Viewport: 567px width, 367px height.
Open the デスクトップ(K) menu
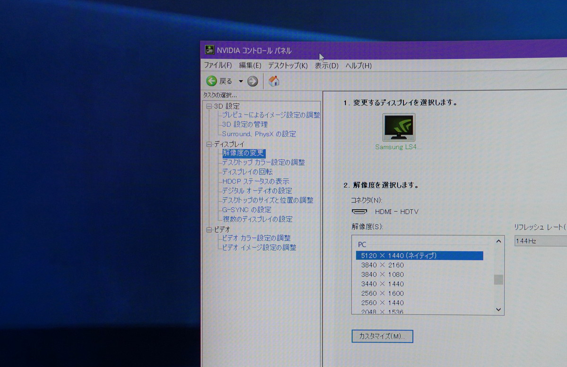click(x=288, y=66)
